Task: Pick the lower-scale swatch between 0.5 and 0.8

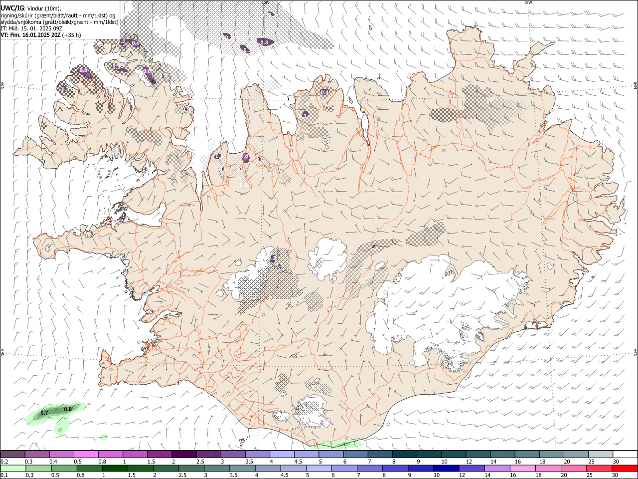Action: pyautogui.click(x=64, y=469)
